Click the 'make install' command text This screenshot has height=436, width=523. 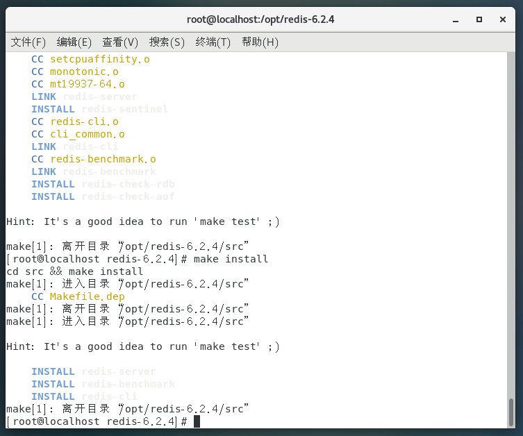231,260
